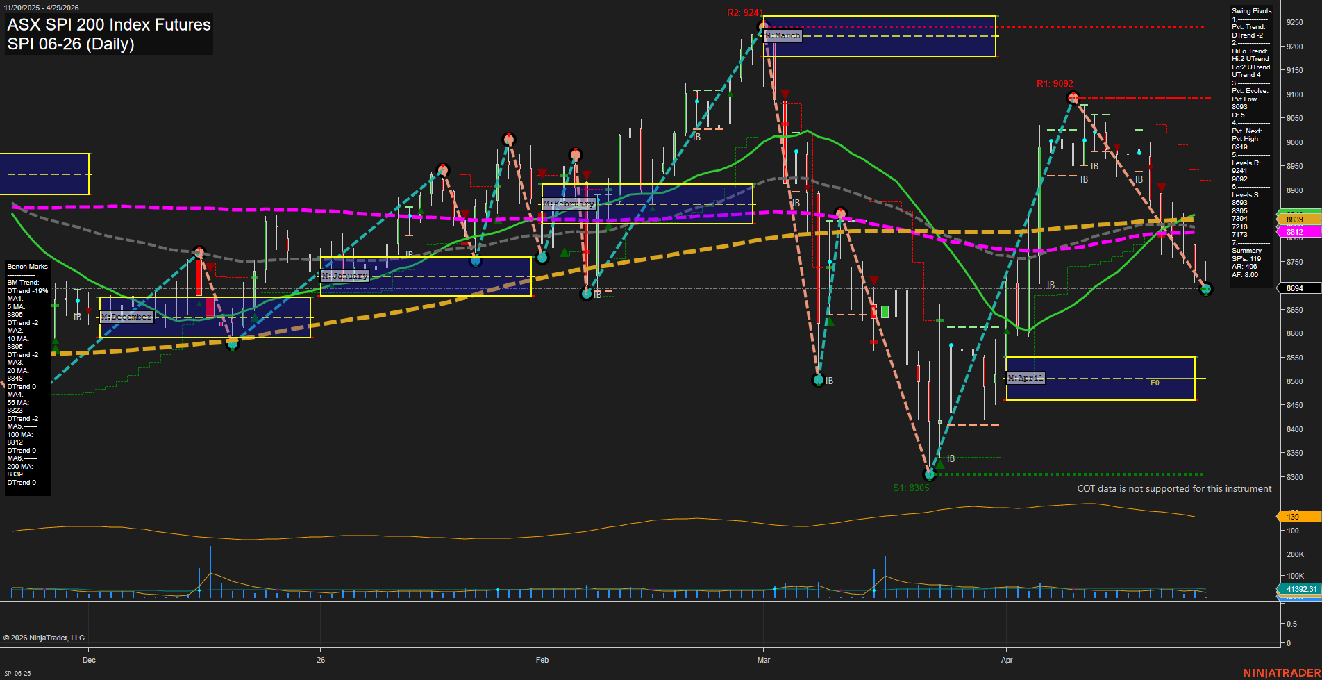Select the M:December monthly range box label

tap(127, 316)
